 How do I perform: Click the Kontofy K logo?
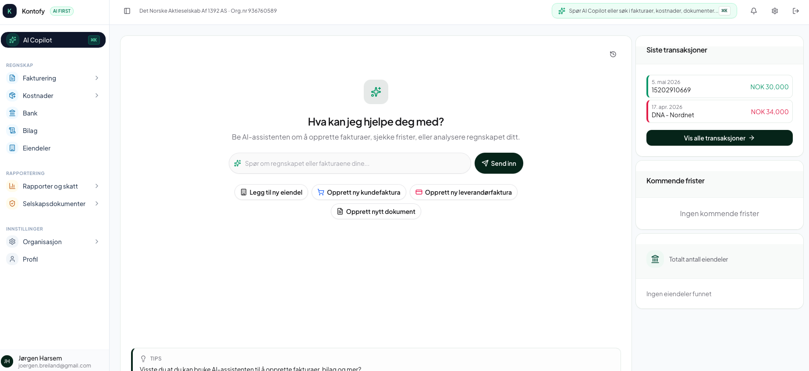[10, 11]
